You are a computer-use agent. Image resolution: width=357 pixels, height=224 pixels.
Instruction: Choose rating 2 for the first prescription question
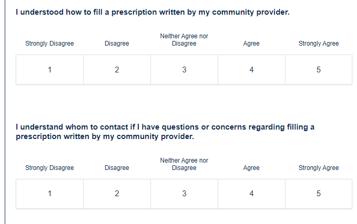(x=117, y=70)
